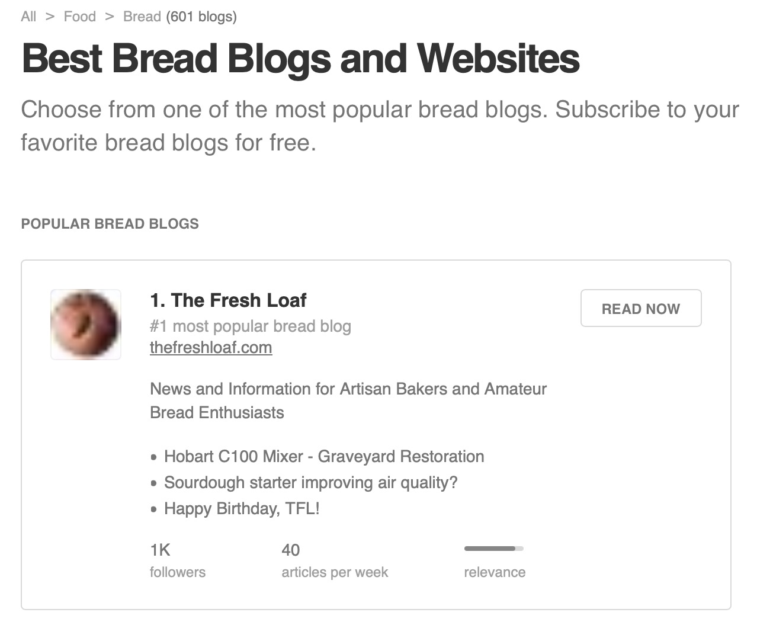Click '#1 most popular bread blog' text
The height and width of the screenshot is (622, 757).
point(250,326)
